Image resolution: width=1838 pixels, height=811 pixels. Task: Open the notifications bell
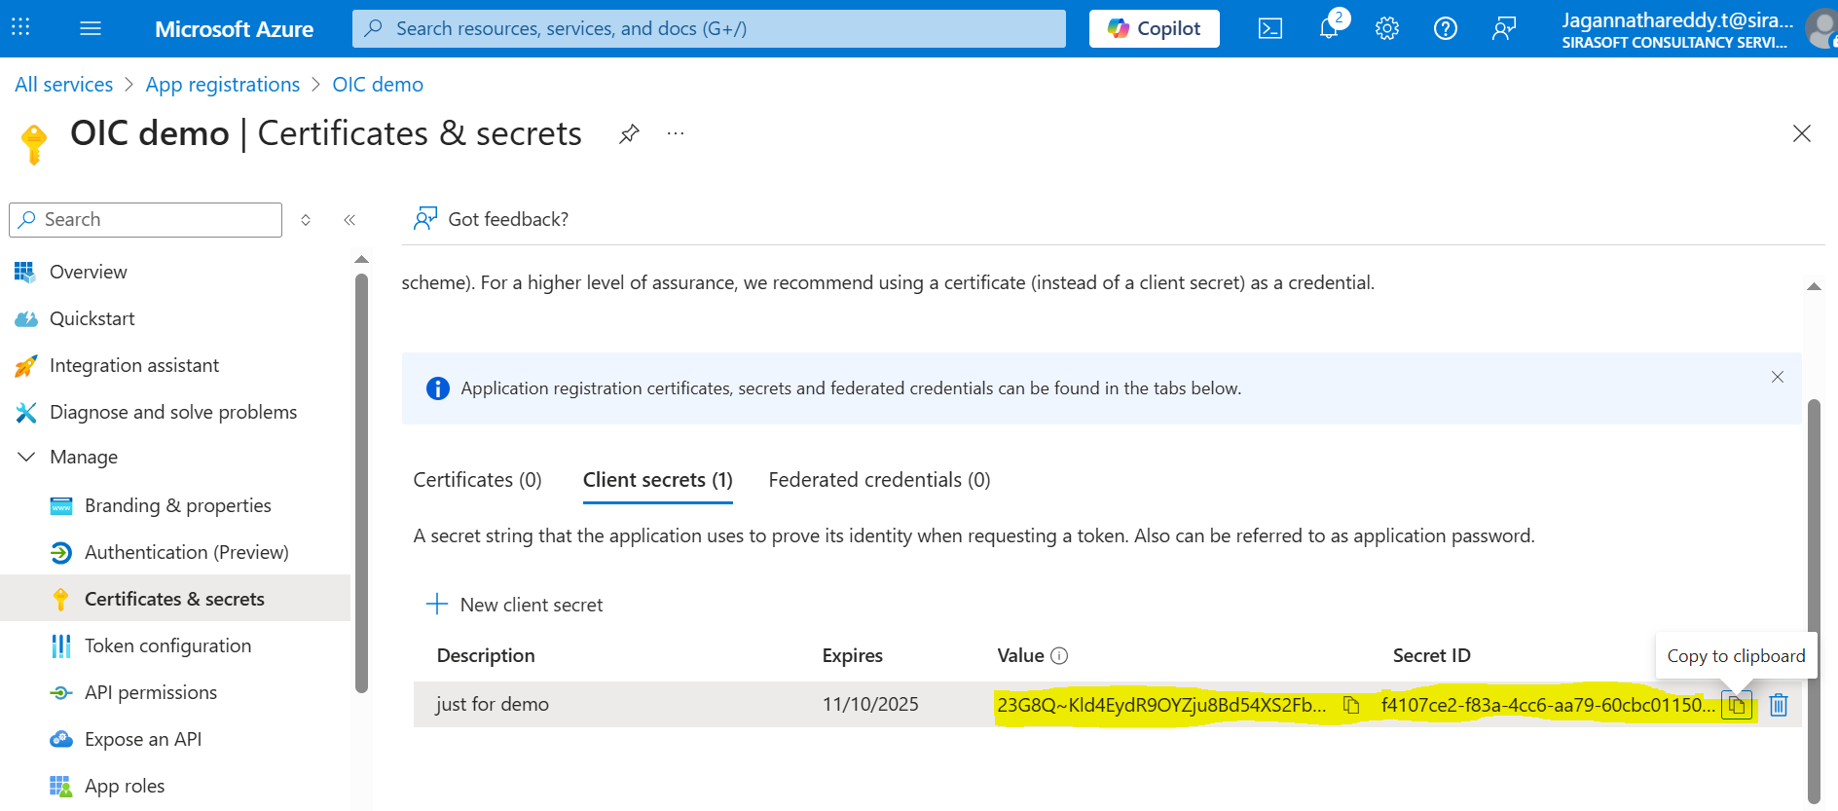point(1329,28)
